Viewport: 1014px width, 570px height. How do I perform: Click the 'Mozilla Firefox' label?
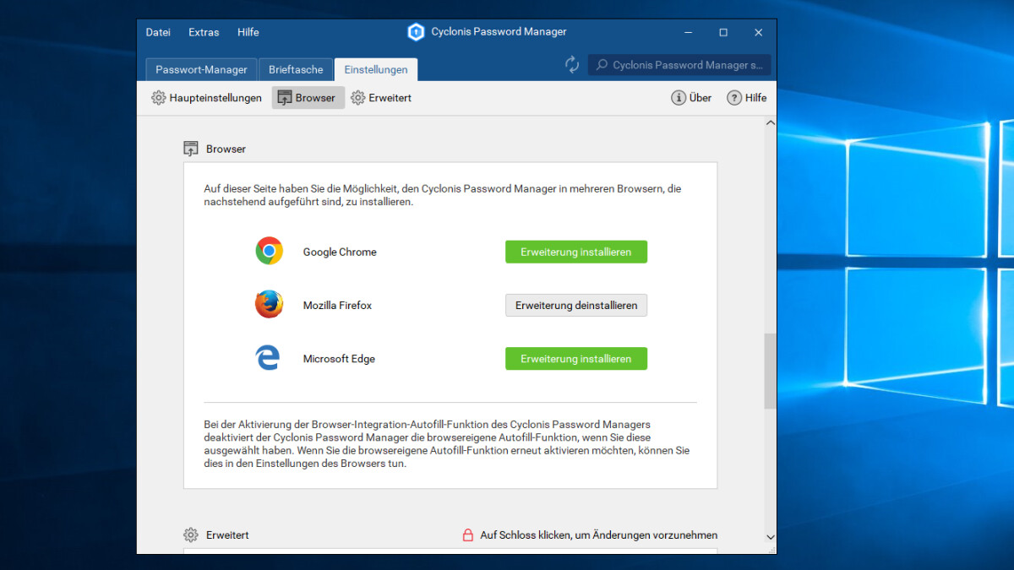point(337,305)
